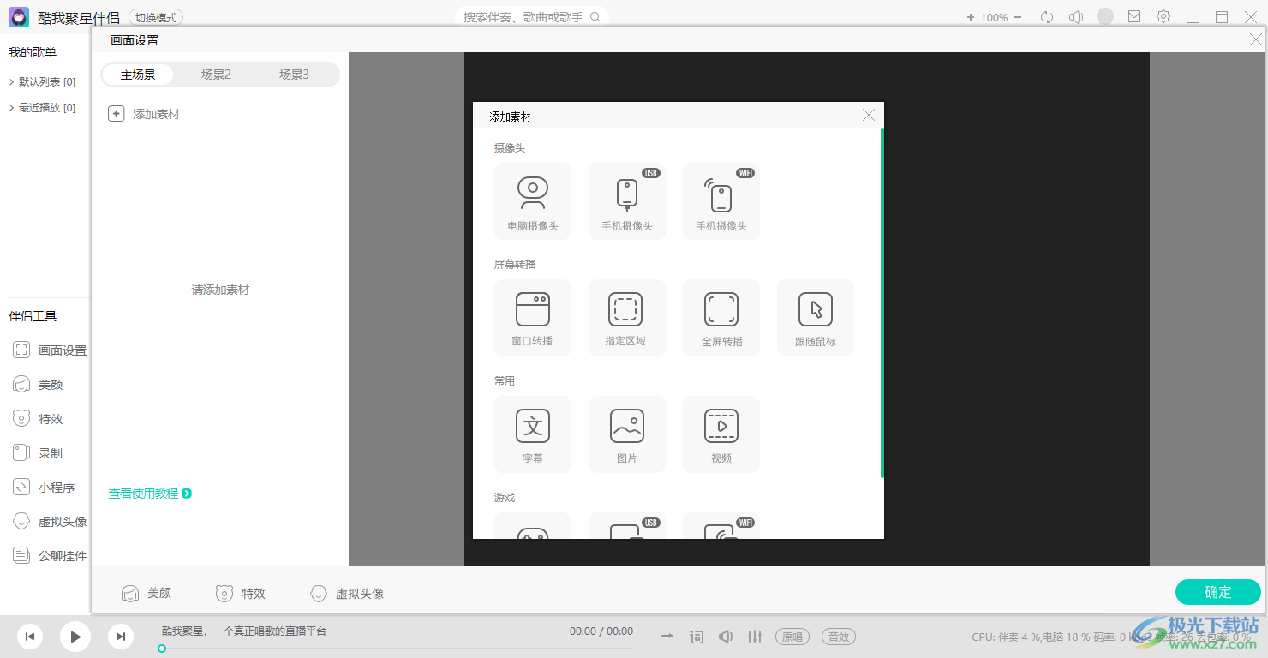
Task: Close the 画面设置 panel
Action: (1256, 39)
